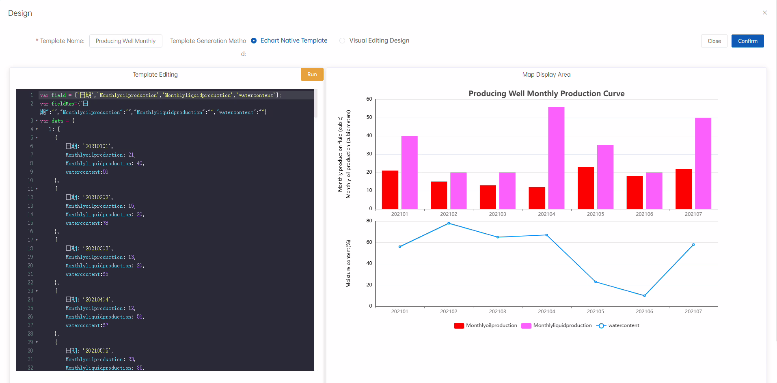Collapse code fold arrow on line 4
The height and width of the screenshot is (383, 777).
(x=37, y=129)
